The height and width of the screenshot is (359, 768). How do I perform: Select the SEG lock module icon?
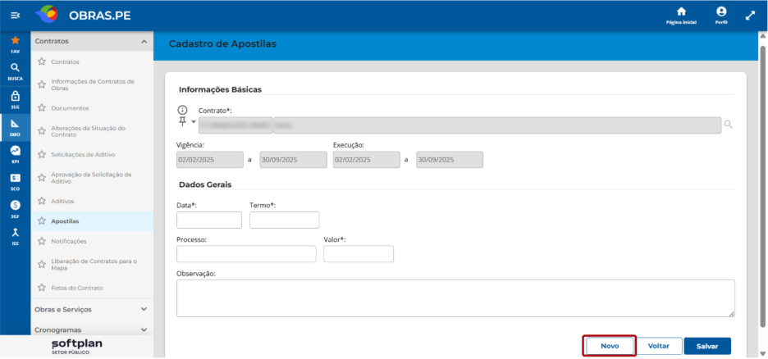(x=16, y=98)
